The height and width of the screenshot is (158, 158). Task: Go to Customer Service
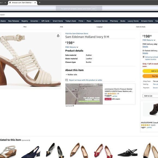point(101,21)
